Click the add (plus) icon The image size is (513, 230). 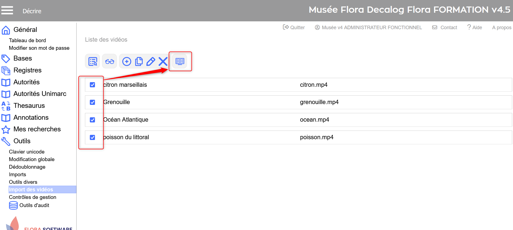click(127, 61)
